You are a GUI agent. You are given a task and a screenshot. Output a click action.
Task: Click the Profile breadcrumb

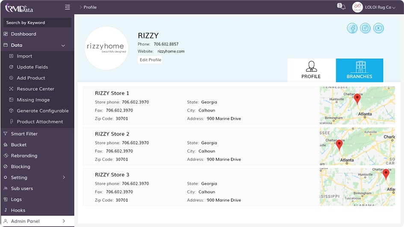90,7
